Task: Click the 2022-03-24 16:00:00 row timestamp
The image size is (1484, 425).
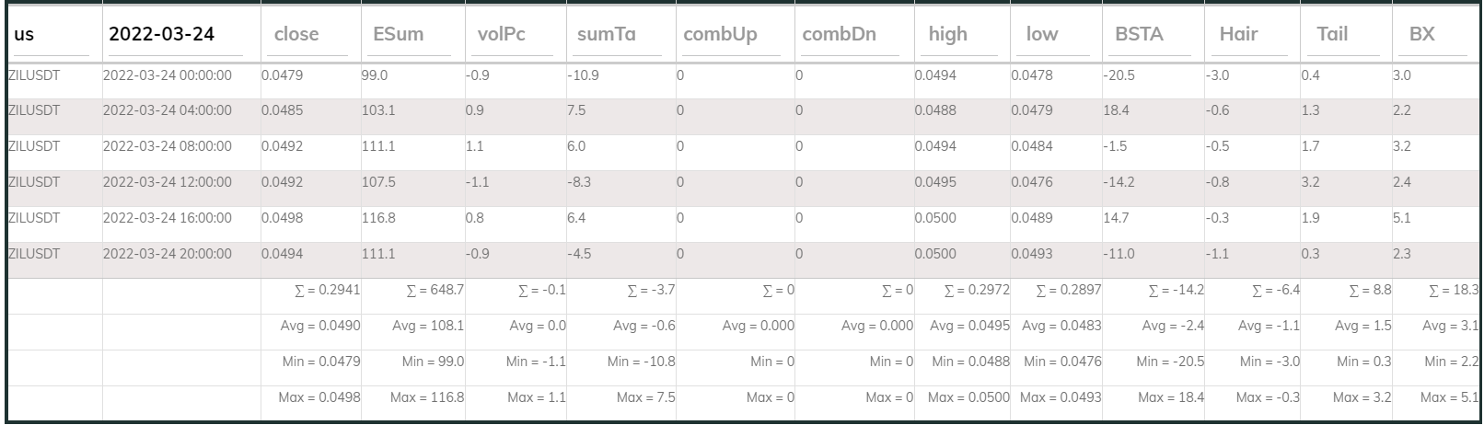Action: (x=168, y=218)
